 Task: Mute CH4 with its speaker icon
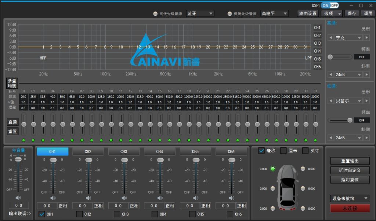click(x=160, y=198)
